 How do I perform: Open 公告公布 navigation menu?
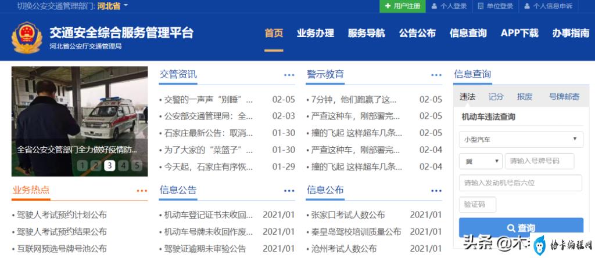tap(417, 34)
